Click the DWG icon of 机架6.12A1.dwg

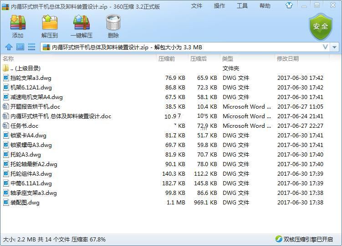tap(6, 88)
